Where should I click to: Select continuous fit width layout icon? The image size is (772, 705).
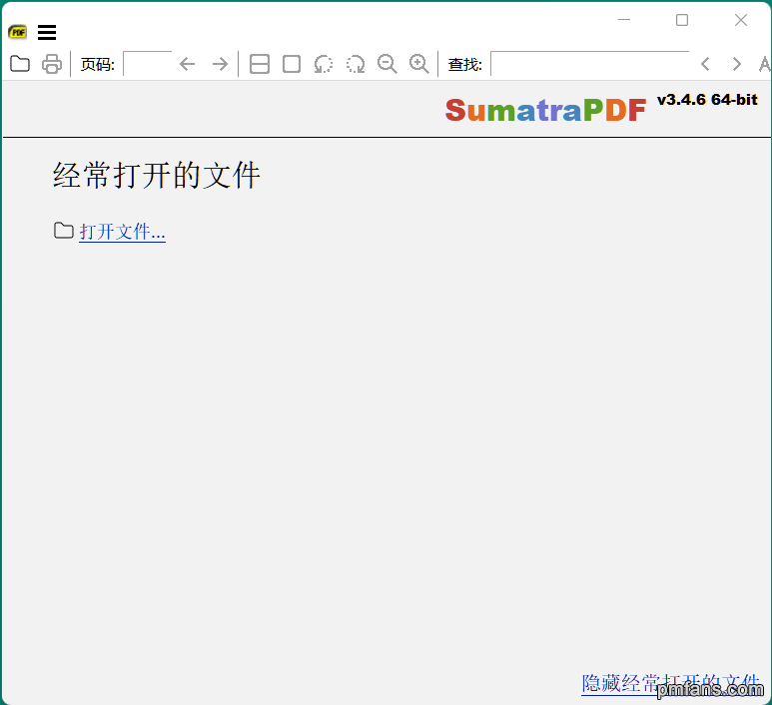(x=260, y=64)
